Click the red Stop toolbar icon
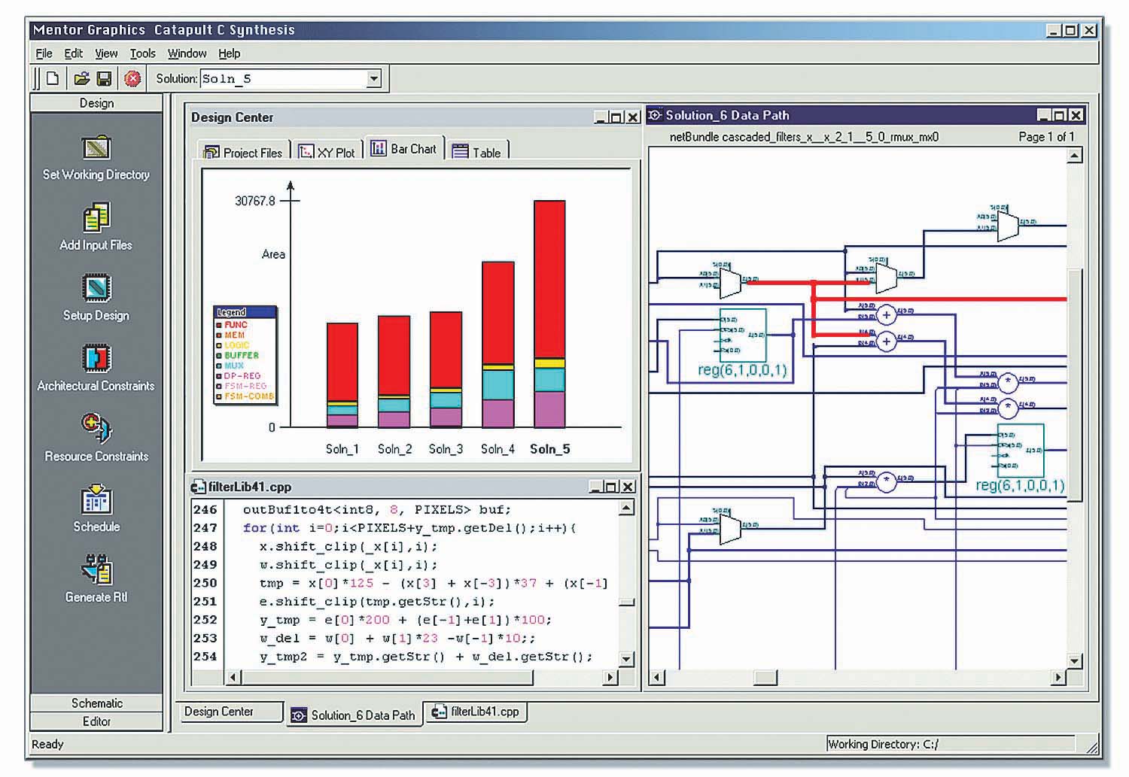 click(132, 78)
